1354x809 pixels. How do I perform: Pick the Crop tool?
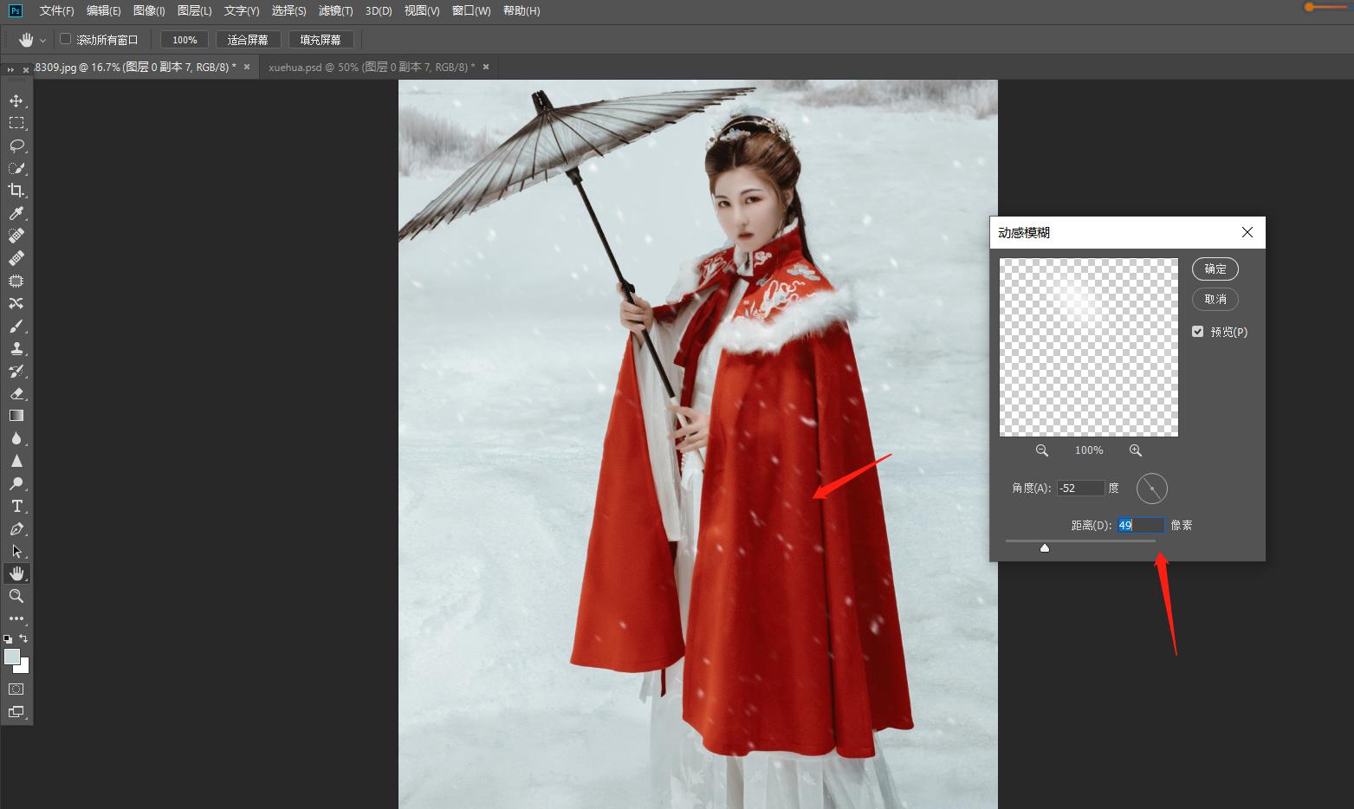[16, 191]
